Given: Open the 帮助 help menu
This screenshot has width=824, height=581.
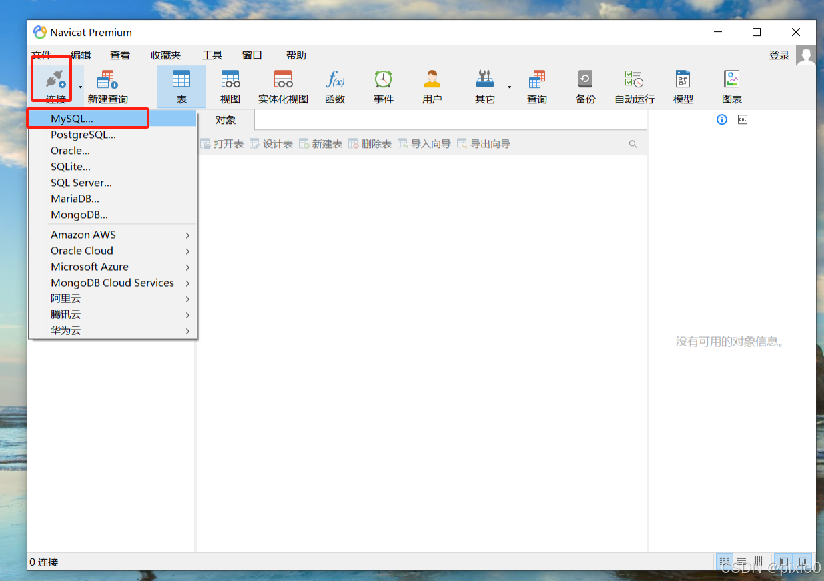Looking at the screenshot, I should [x=296, y=55].
